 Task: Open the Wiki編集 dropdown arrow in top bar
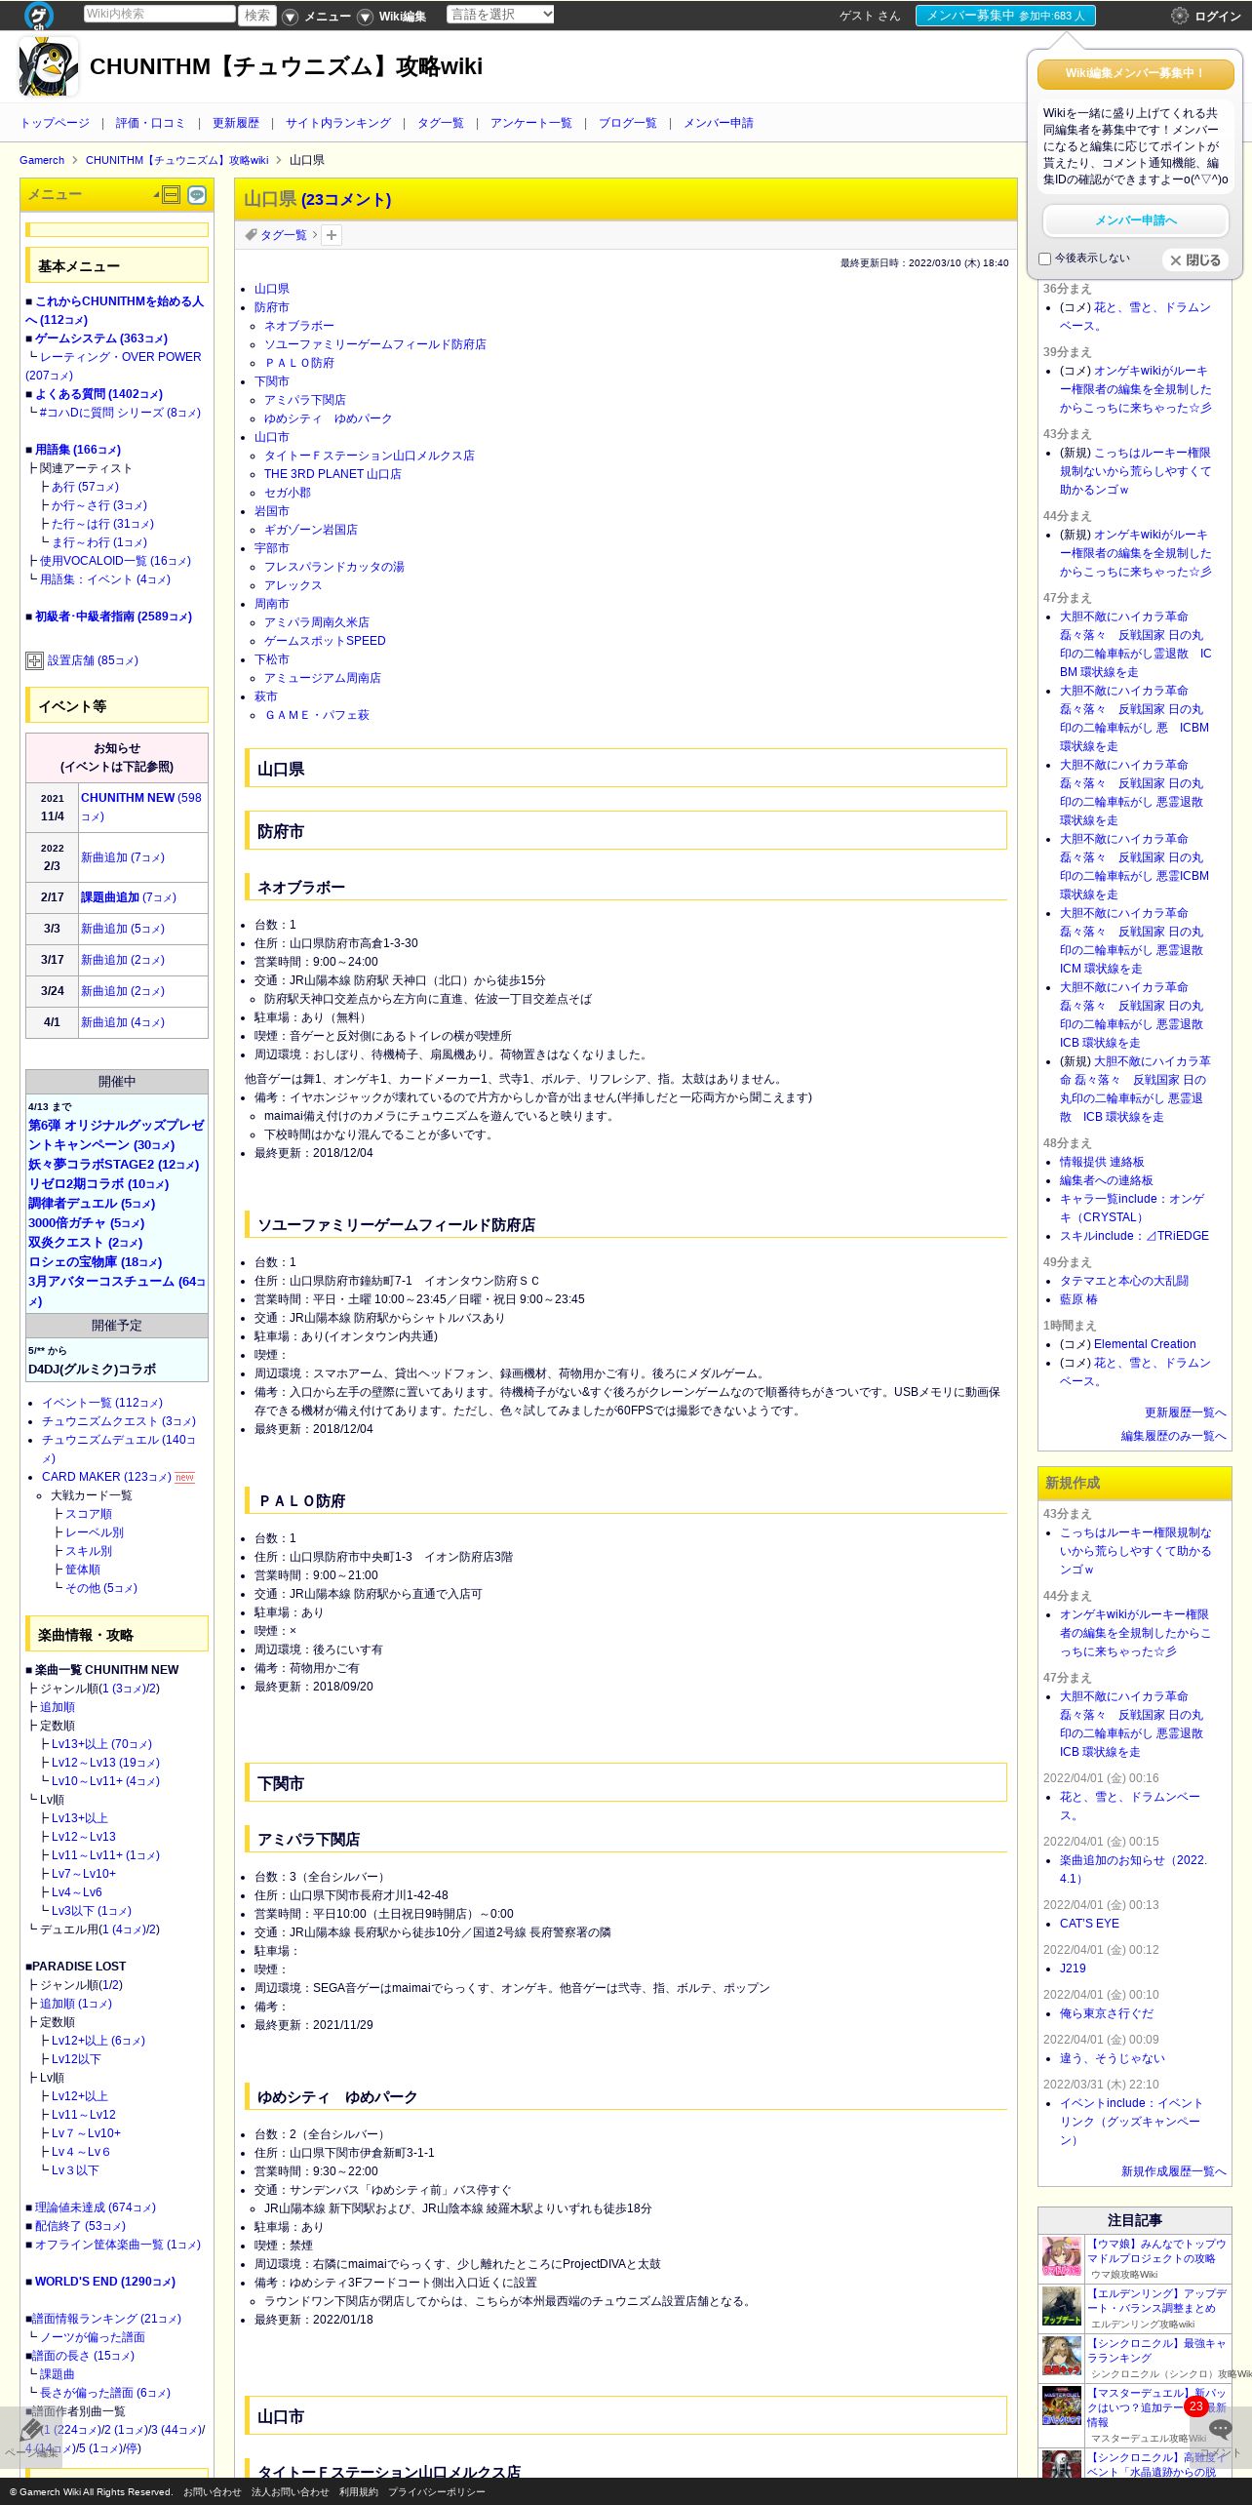[366, 17]
